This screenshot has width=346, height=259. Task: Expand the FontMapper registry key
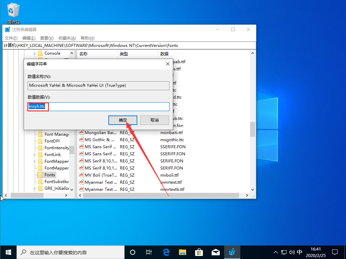pyautogui.click(x=35, y=161)
